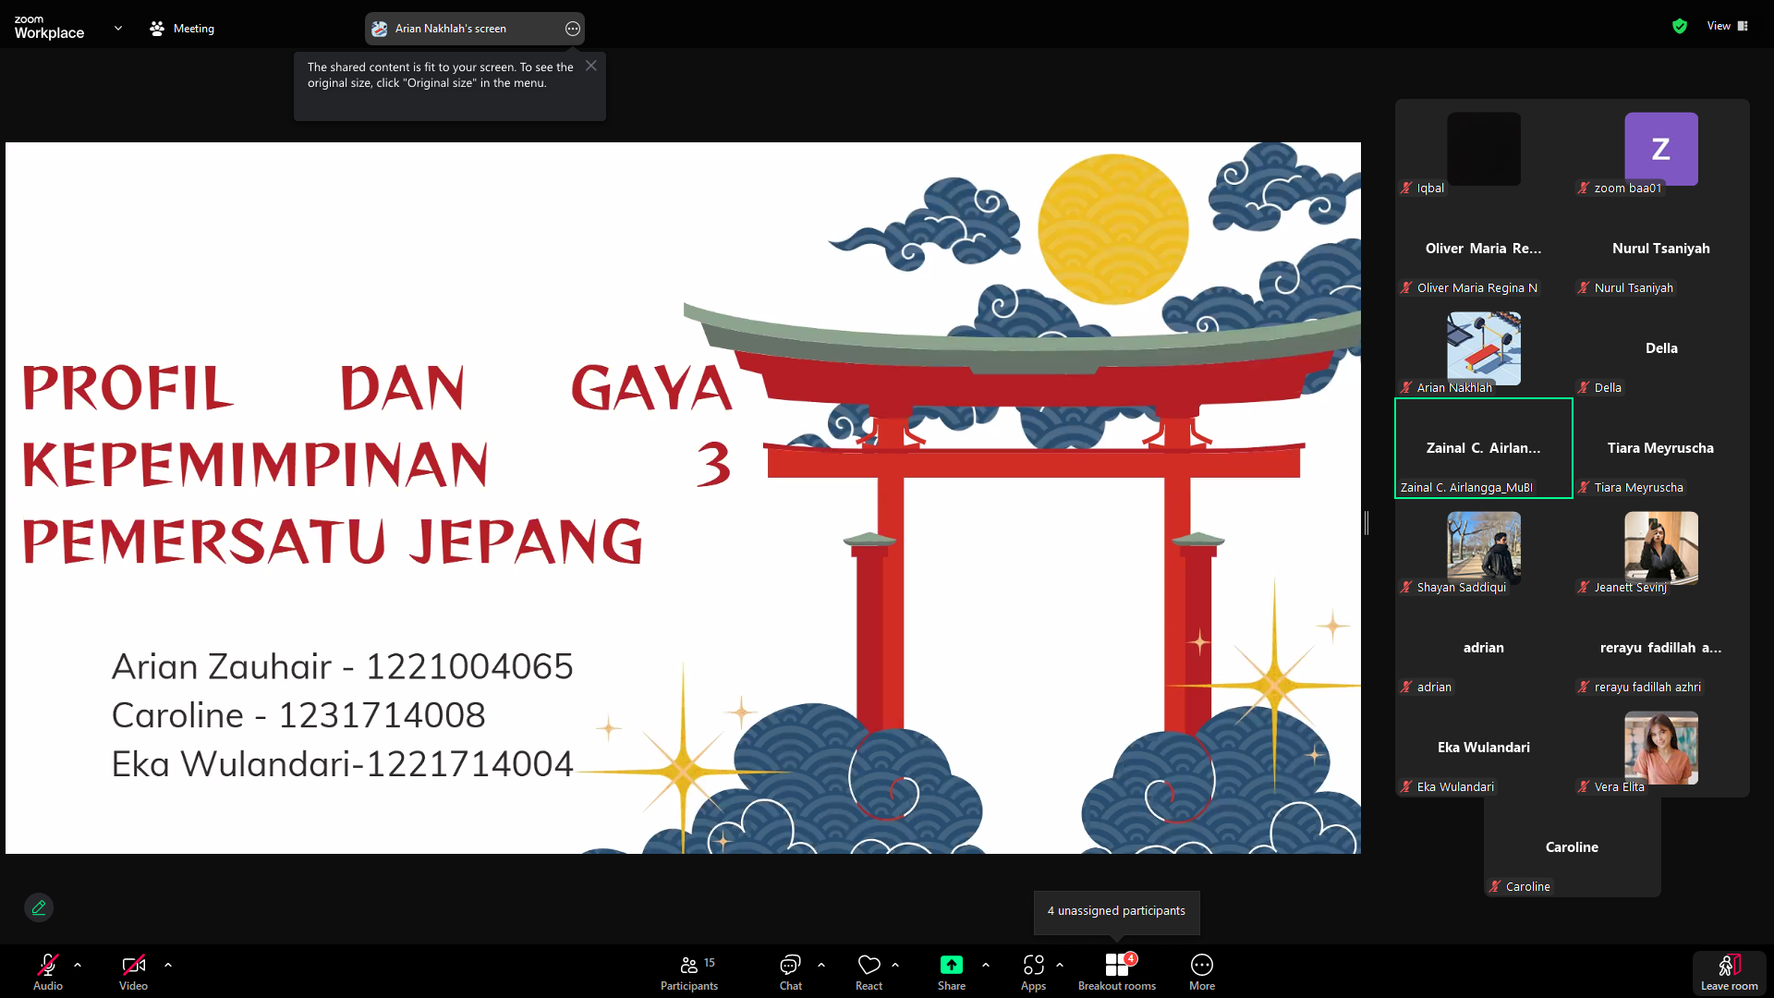Click highlighted Zainal C. Airlangga tile

click(1484, 448)
